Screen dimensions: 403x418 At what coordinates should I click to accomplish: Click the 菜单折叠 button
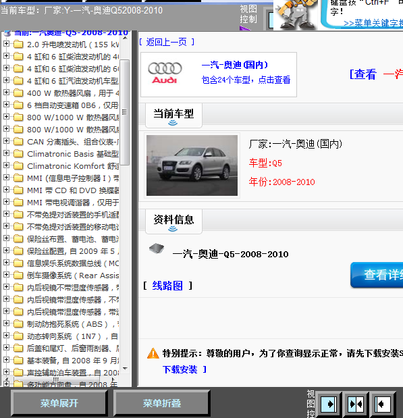click(x=162, y=403)
